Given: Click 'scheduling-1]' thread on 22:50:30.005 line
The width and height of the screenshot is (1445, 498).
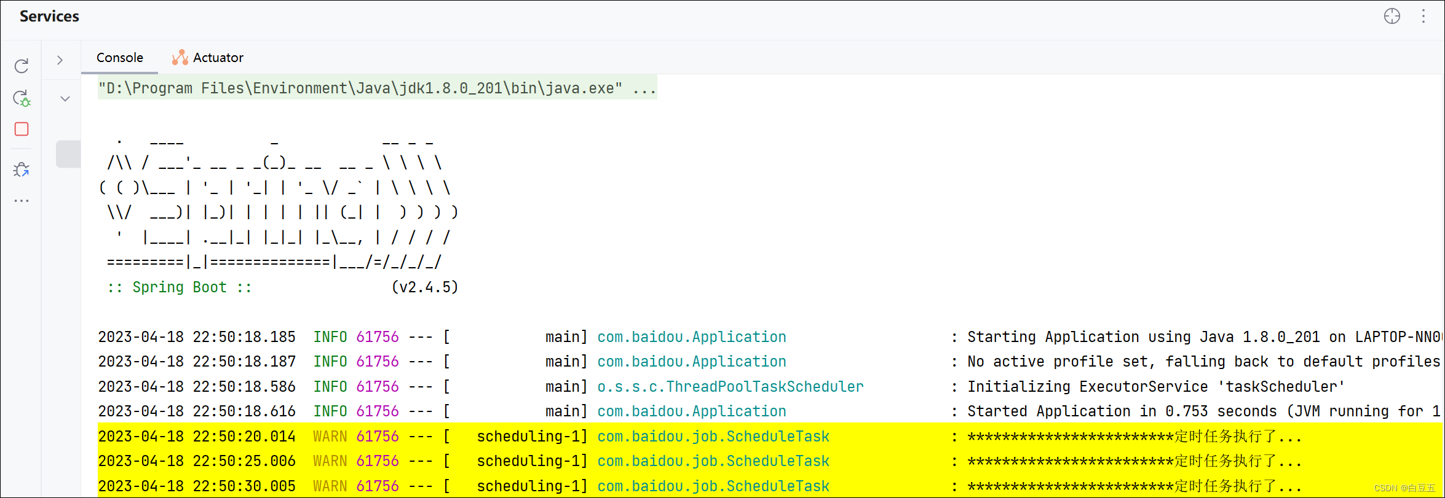Looking at the screenshot, I should tap(532, 486).
